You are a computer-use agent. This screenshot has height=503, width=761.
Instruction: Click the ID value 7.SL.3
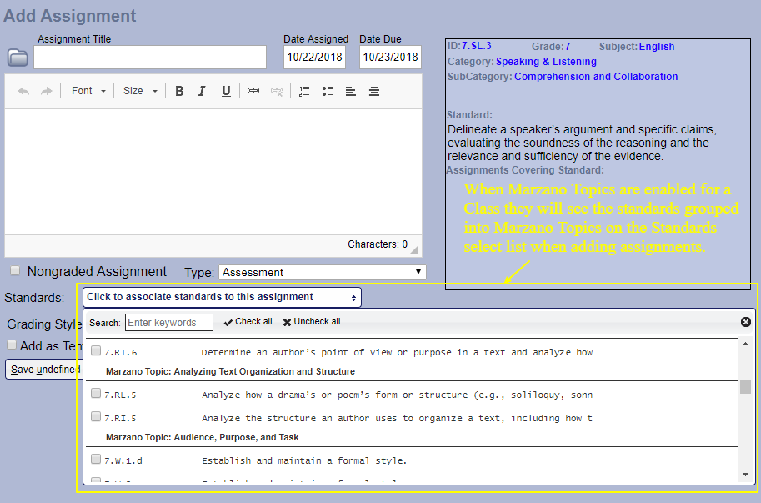476,46
